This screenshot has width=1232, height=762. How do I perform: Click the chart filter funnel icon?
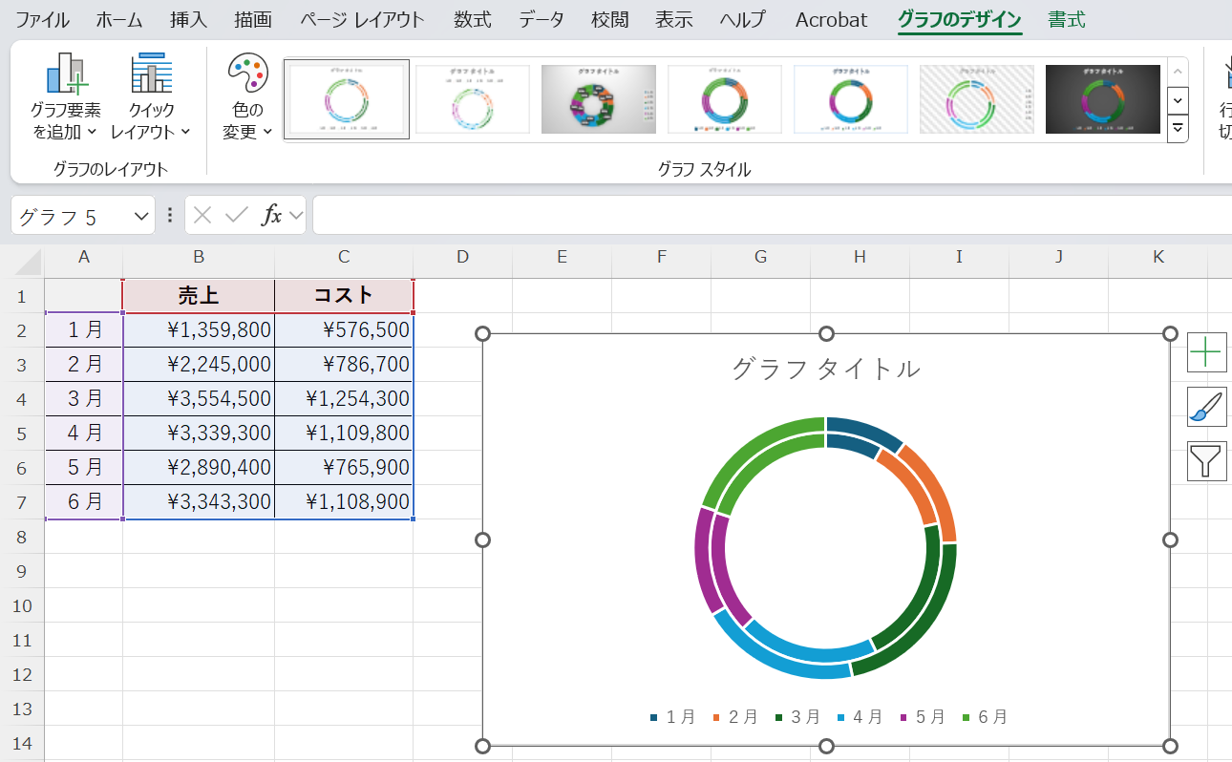[1206, 461]
